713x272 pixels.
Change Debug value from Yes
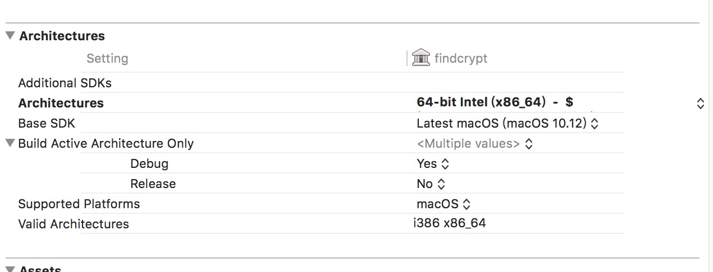pos(433,163)
